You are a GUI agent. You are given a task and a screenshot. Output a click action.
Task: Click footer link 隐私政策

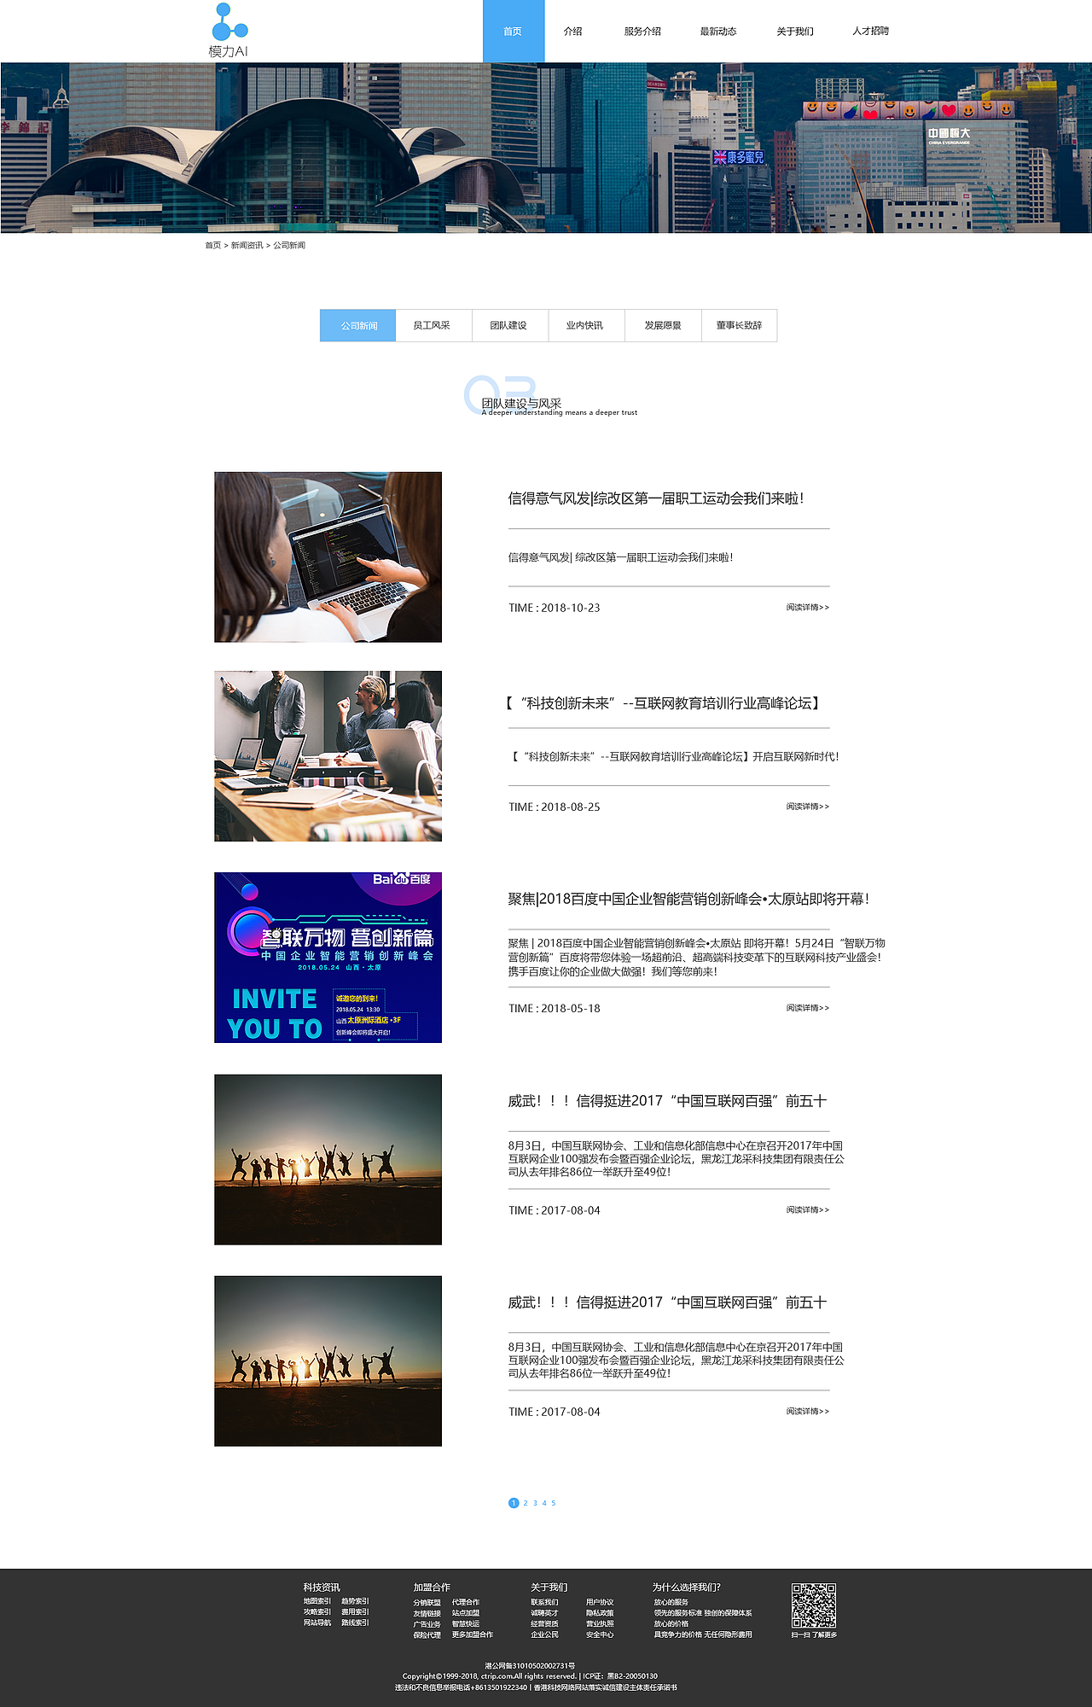click(600, 1614)
